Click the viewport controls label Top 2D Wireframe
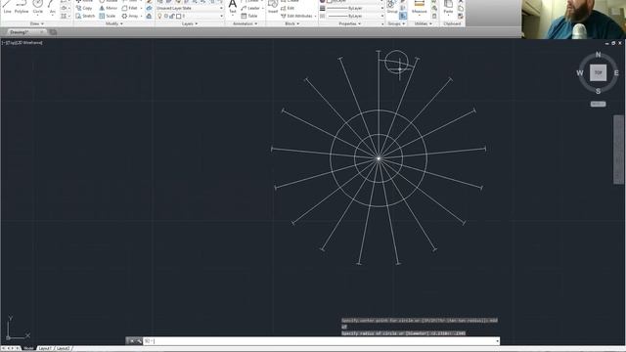The width and height of the screenshot is (626, 352). (22, 43)
